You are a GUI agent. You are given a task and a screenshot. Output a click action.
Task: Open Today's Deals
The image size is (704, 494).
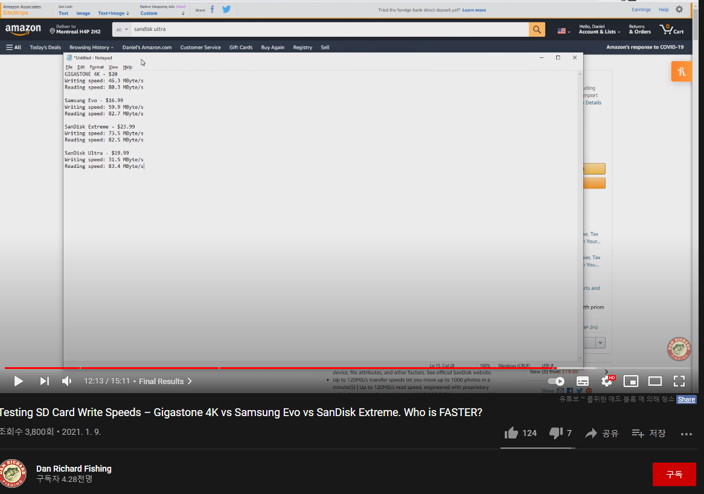(45, 47)
